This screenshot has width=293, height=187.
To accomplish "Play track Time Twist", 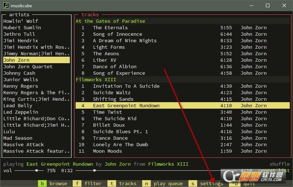I will [x=183, y=112].
